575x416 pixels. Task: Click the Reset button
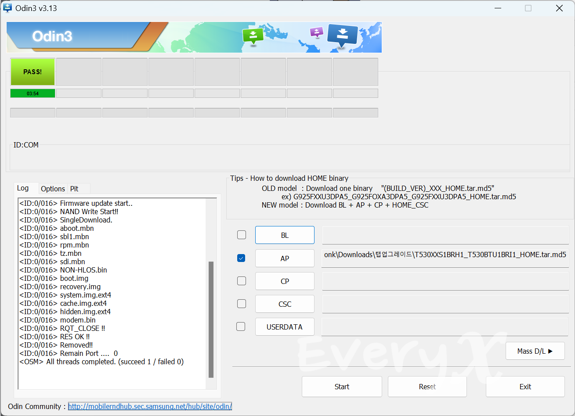click(427, 387)
